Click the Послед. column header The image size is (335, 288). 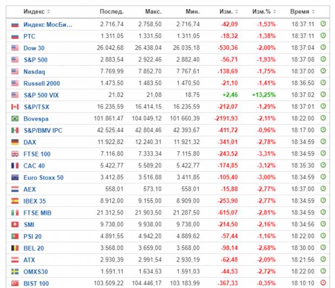click(x=111, y=11)
